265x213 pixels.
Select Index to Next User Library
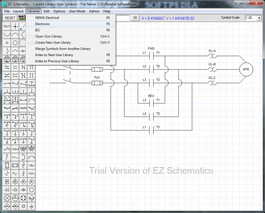point(71,55)
